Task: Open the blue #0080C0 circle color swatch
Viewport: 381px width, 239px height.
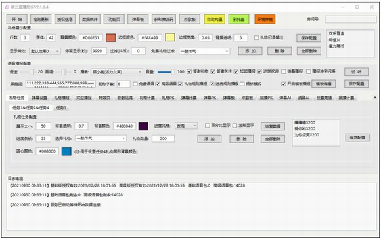Action: [x=66, y=151]
